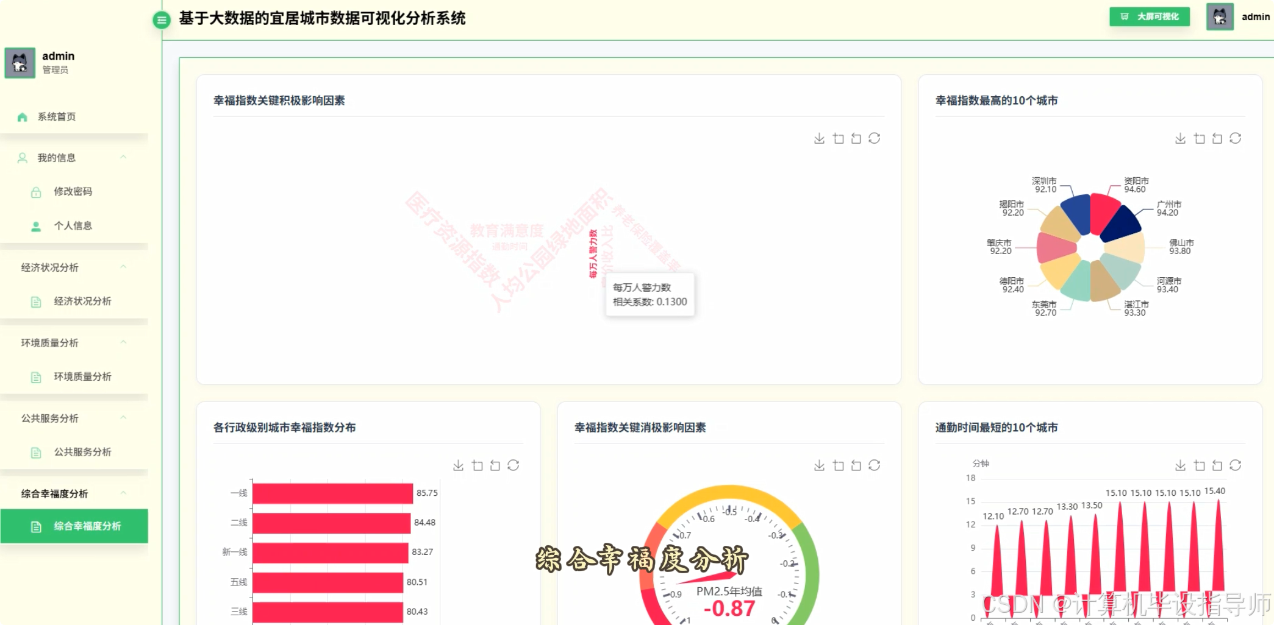Open the 经济状况分析 submenu item

(82, 301)
